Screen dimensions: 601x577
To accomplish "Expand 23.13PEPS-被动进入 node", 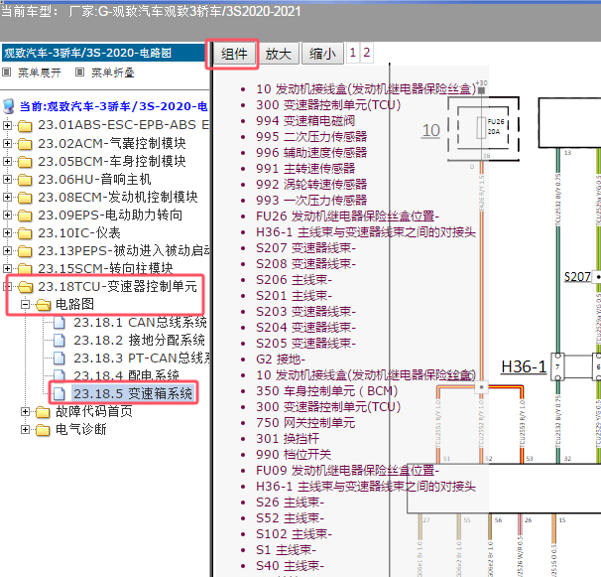I will tap(7, 250).
